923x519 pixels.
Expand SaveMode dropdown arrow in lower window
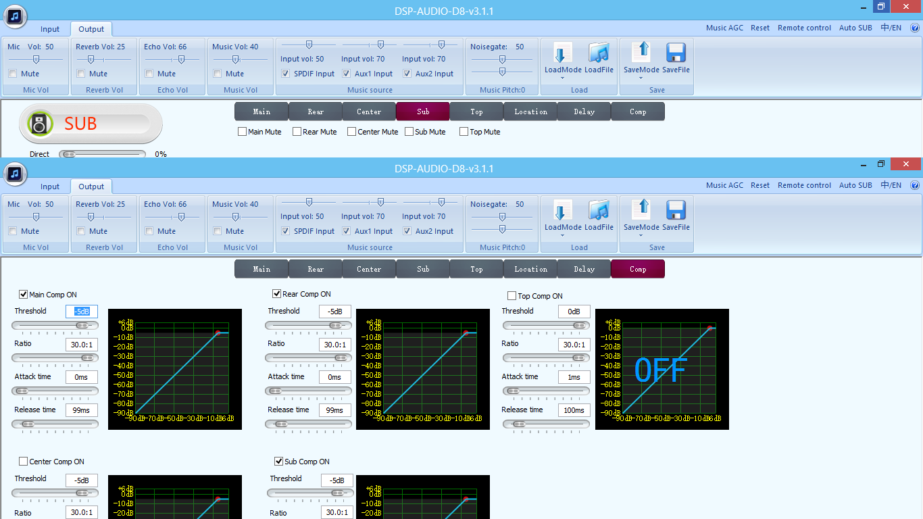pos(641,235)
